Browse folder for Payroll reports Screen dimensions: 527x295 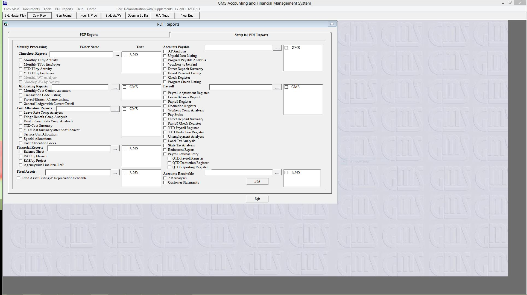coord(277,87)
